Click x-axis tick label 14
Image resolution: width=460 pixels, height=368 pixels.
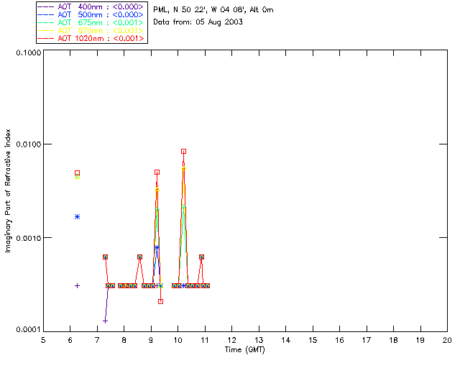(286, 340)
